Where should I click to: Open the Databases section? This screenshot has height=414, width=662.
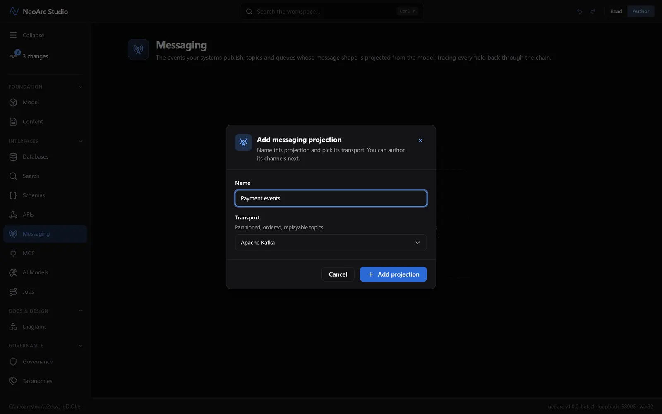pyautogui.click(x=45, y=156)
